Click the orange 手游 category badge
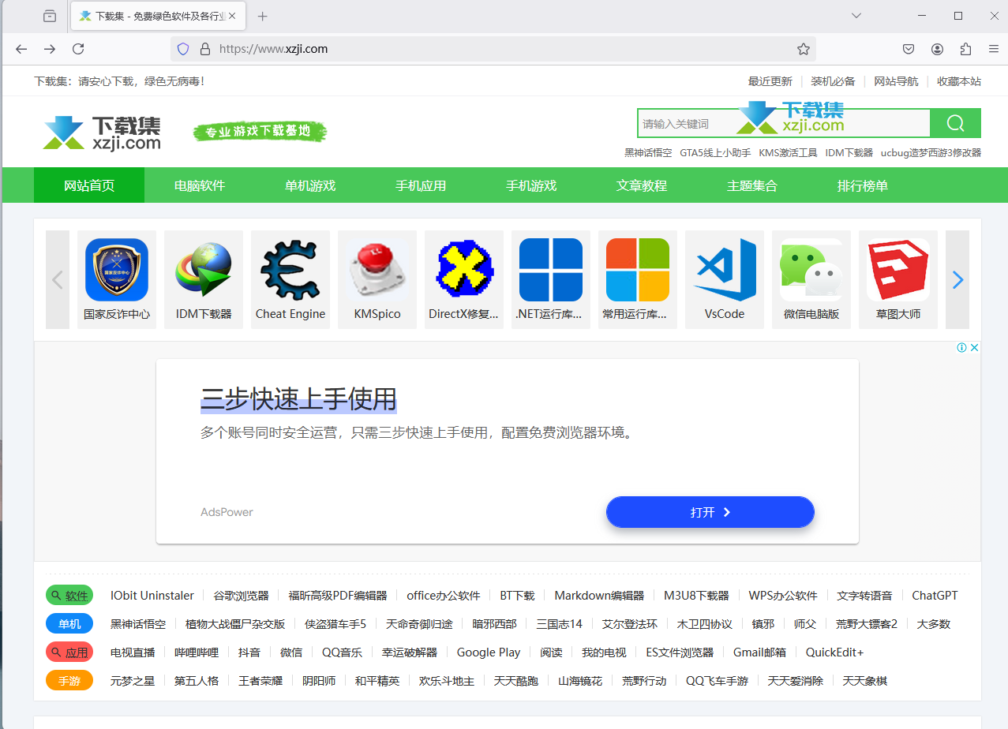Image resolution: width=1008 pixels, height=729 pixels. pos(69,681)
